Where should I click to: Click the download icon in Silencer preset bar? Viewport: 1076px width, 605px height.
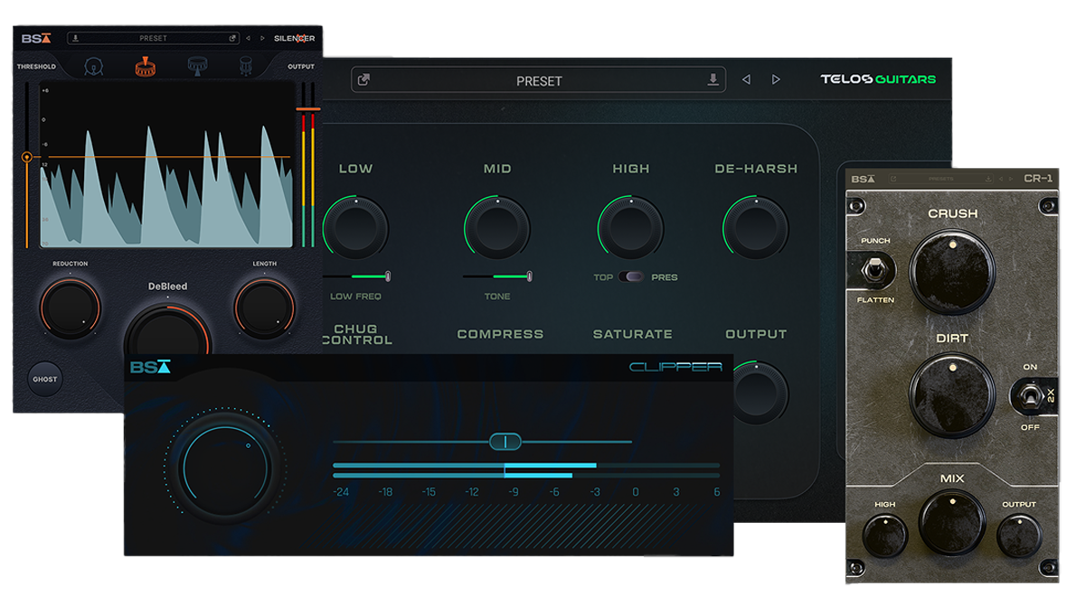tap(76, 39)
